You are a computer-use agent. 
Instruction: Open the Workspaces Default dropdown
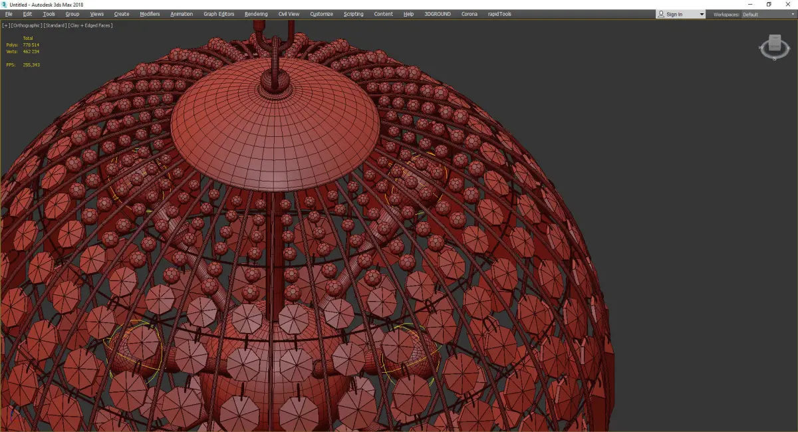tap(768, 14)
